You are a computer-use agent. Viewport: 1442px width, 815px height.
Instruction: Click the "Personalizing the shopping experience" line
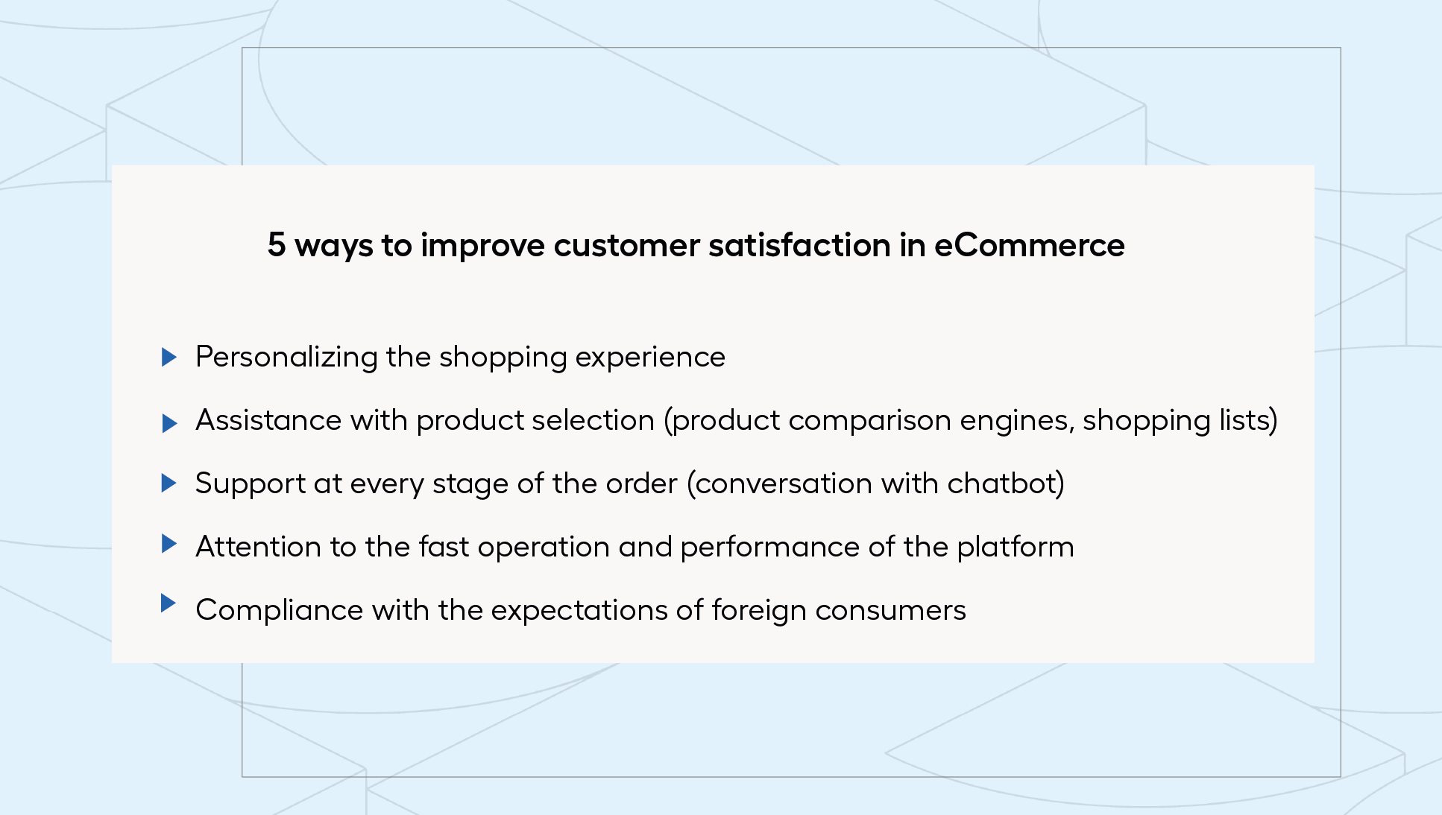click(460, 358)
